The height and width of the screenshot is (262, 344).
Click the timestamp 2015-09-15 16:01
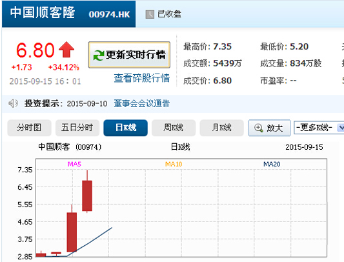coord(45,81)
